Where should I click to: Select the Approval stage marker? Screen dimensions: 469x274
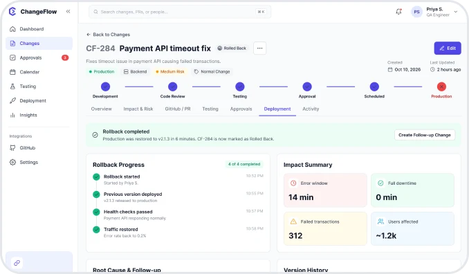click(x=307, y=86)
